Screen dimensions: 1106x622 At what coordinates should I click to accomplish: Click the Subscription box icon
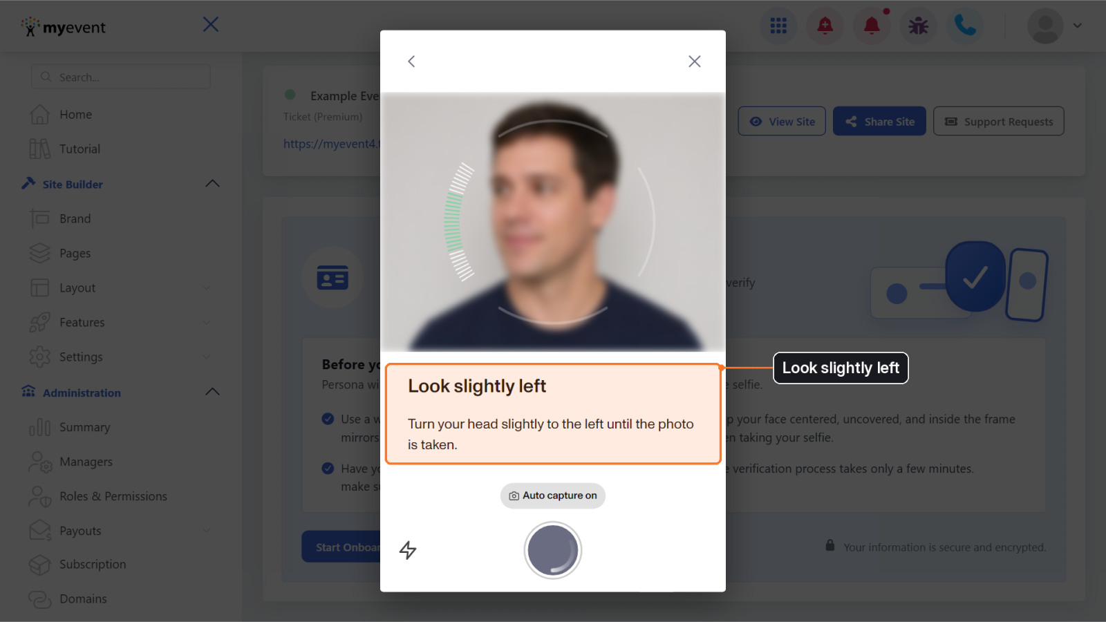coord(40,565)
